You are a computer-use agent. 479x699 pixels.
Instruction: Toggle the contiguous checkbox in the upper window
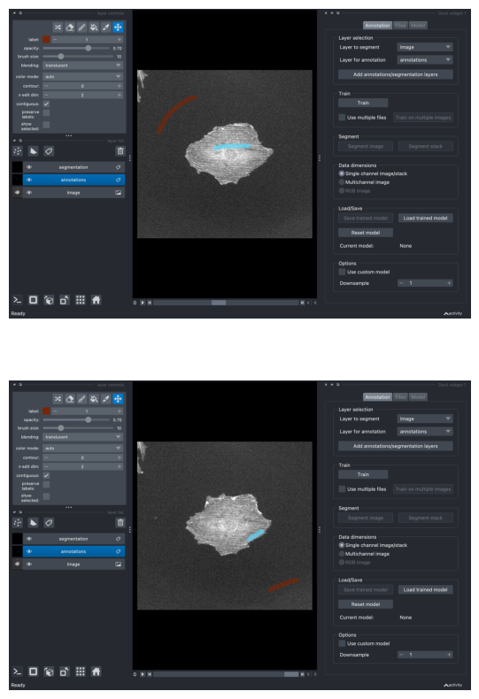click(46, 104)
